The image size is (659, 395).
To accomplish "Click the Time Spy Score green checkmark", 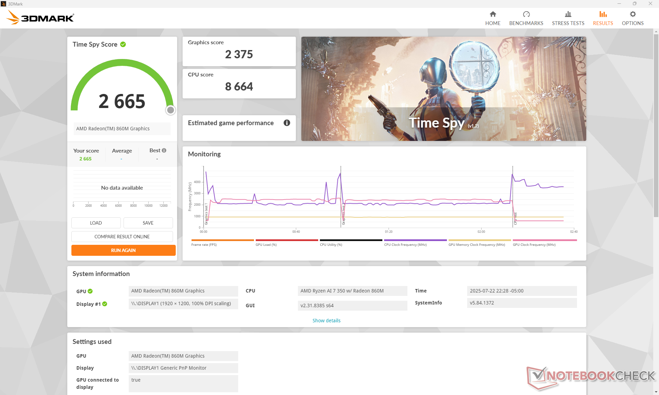I will point(123,44).
